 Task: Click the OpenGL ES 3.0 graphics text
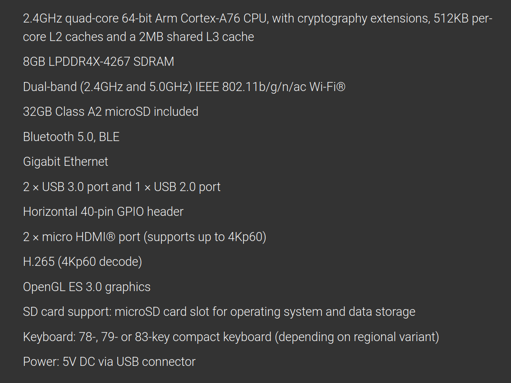87,287
